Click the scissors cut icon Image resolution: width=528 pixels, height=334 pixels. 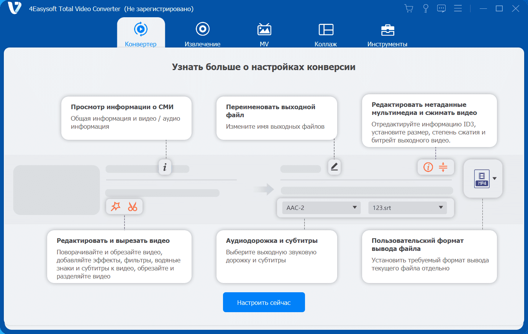(133, 206)
